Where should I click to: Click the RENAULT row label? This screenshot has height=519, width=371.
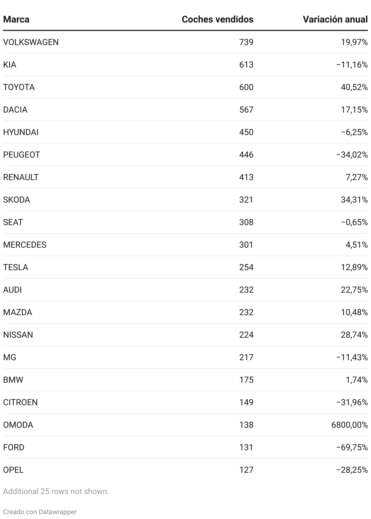pyautogui.click(x=21, y=177)
